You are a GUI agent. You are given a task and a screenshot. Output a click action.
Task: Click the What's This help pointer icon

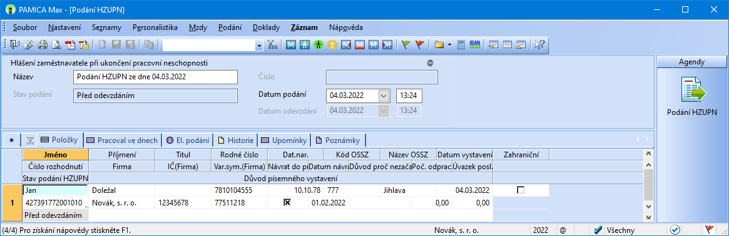pyautogui.click(x=539, y=44)
